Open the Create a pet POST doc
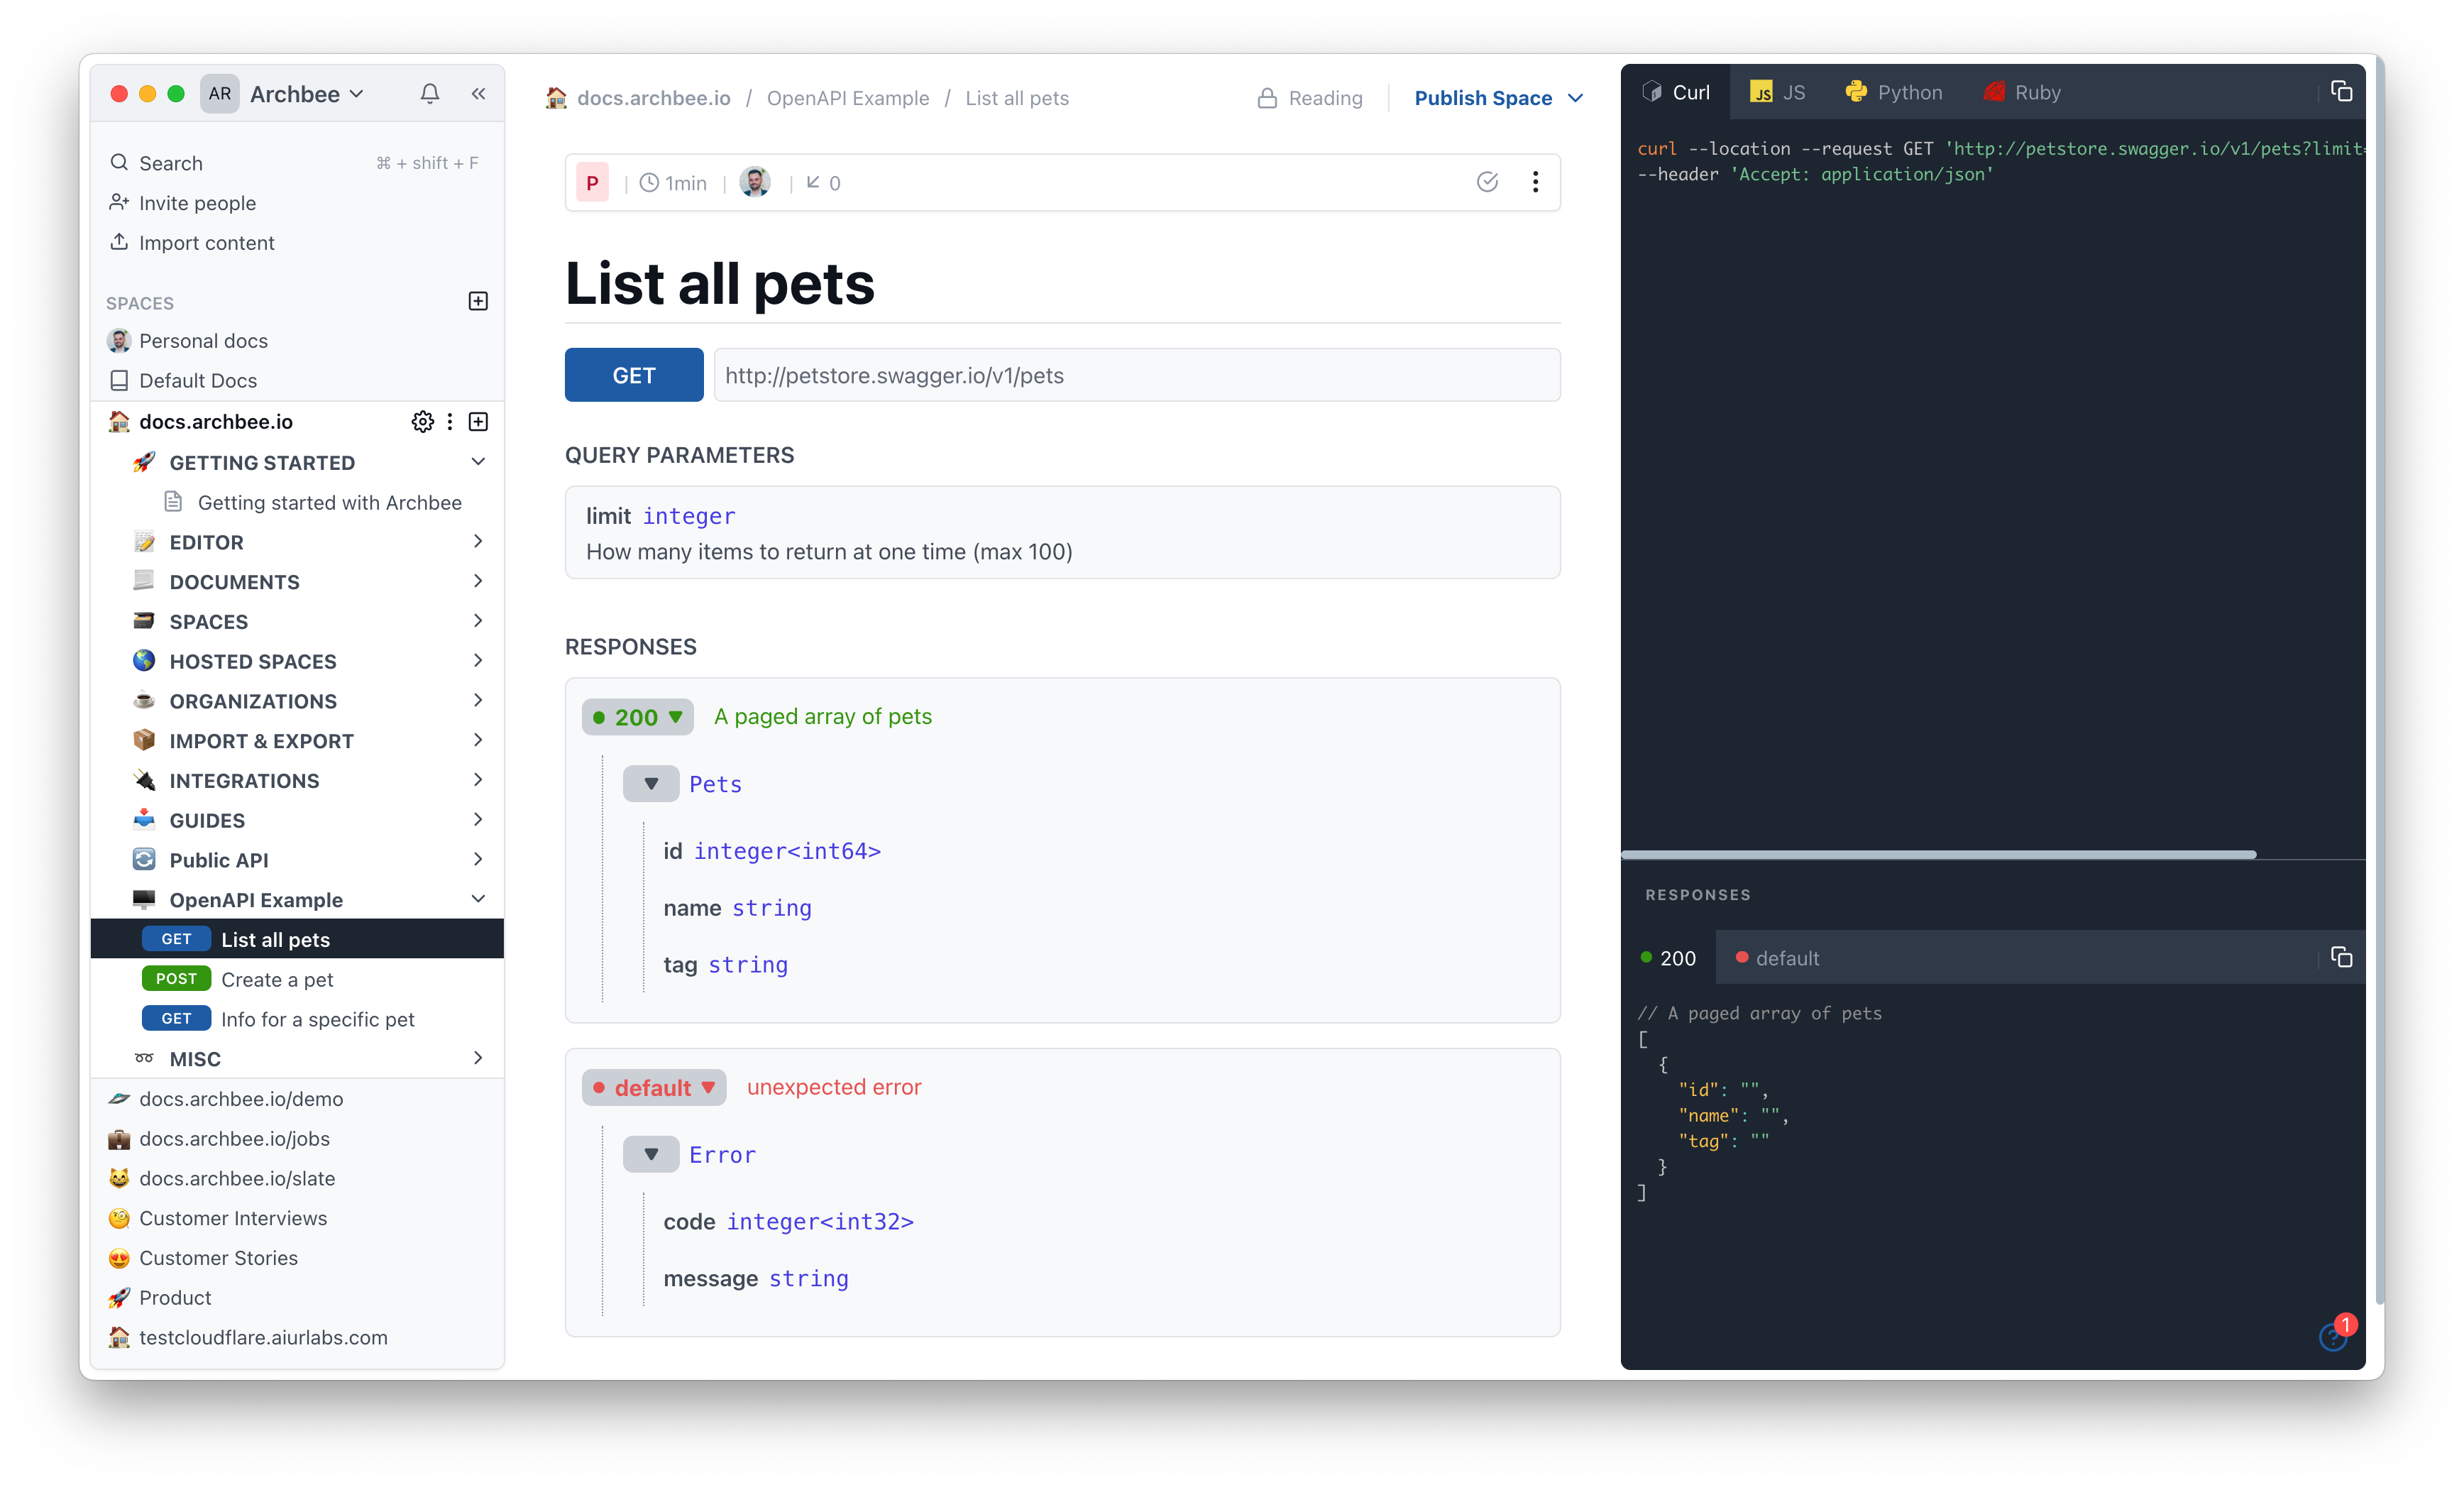2464x1485 pixels. coord(277,979)
